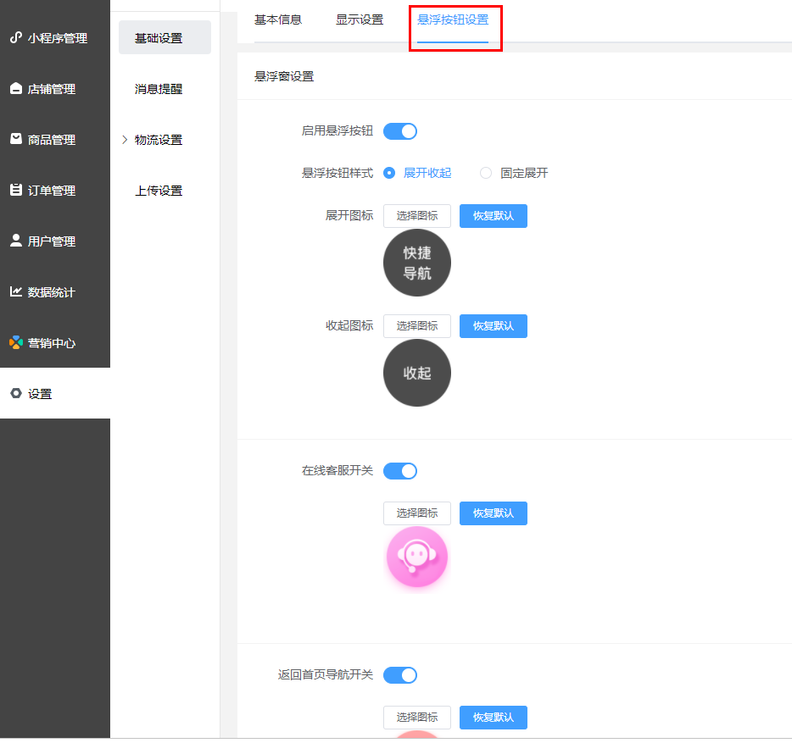
Task: Click 选择图标 under 在线客服开关
Action: (417, 513)
